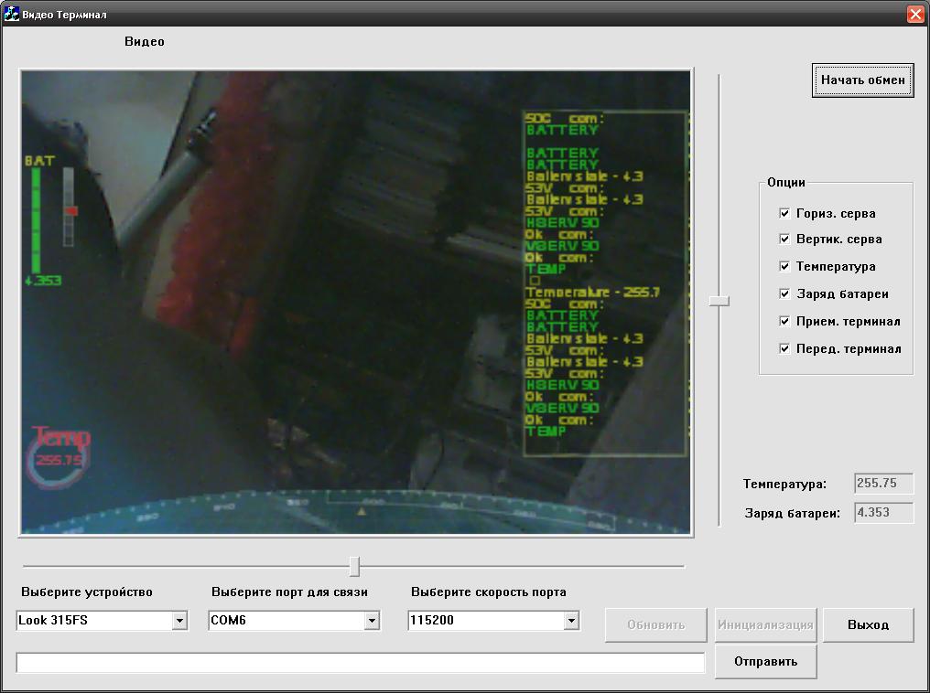The width and height of the screenshot is (930, 693).
Task: Disable the Вертик. серва option
Action: [x=784, y=239]
